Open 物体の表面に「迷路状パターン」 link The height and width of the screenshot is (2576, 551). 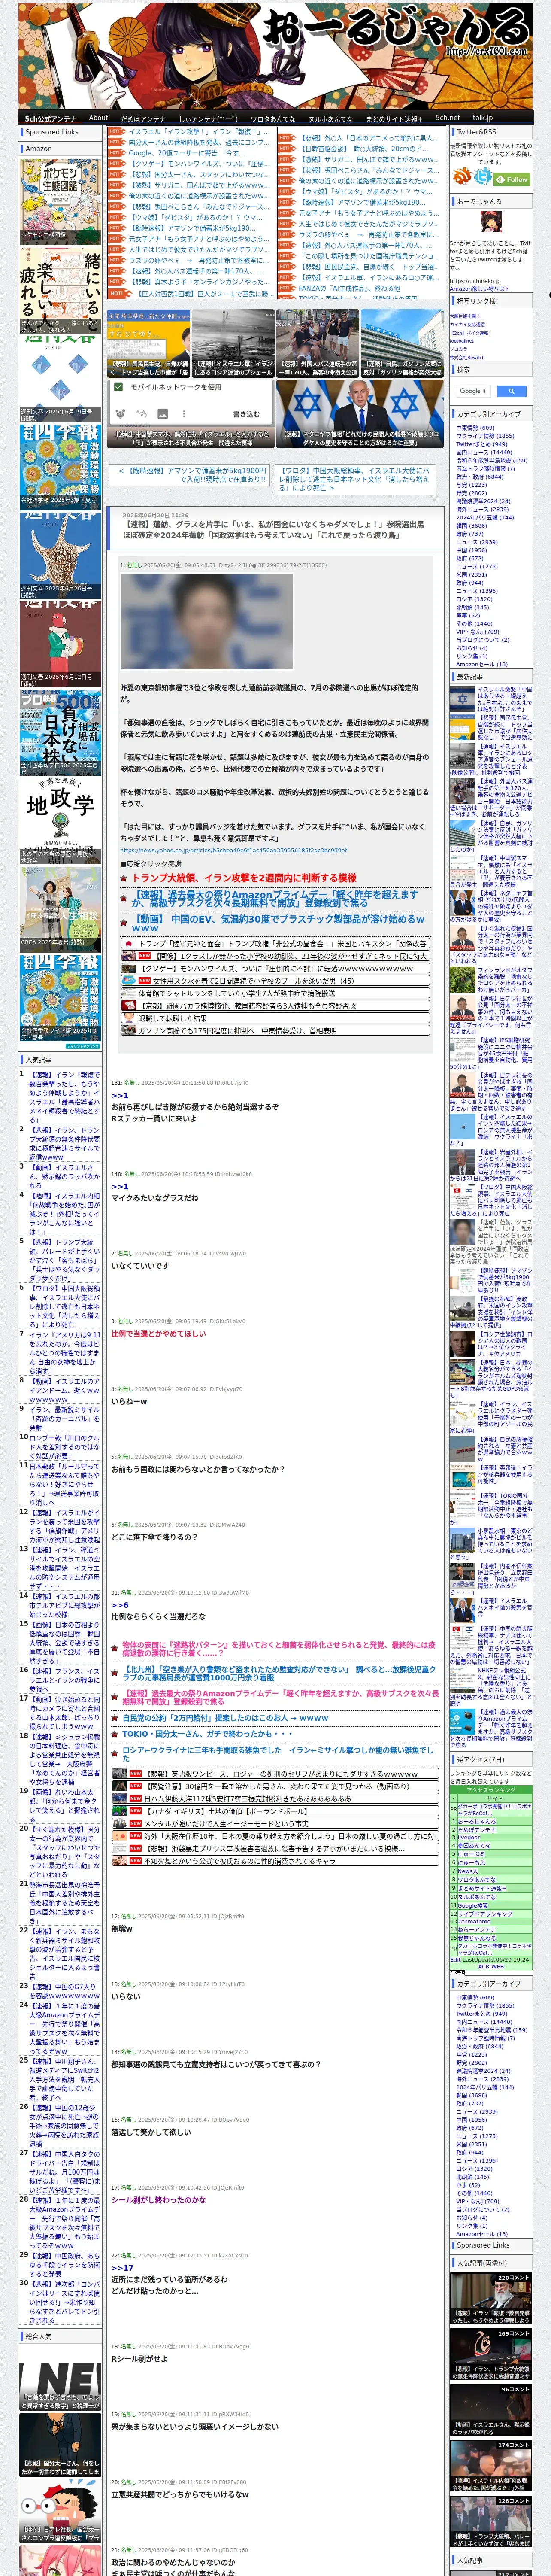point(279,1649)
